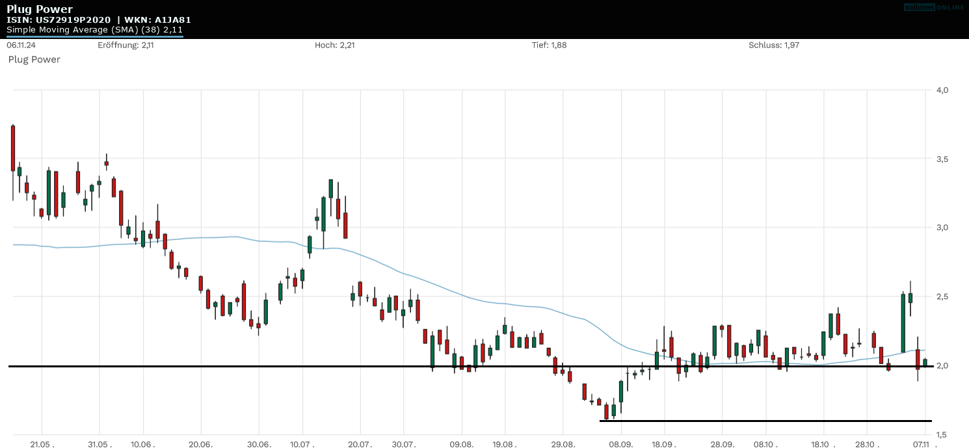
Task: Click the 29.08. date axis label
Action: coord(563,443)
